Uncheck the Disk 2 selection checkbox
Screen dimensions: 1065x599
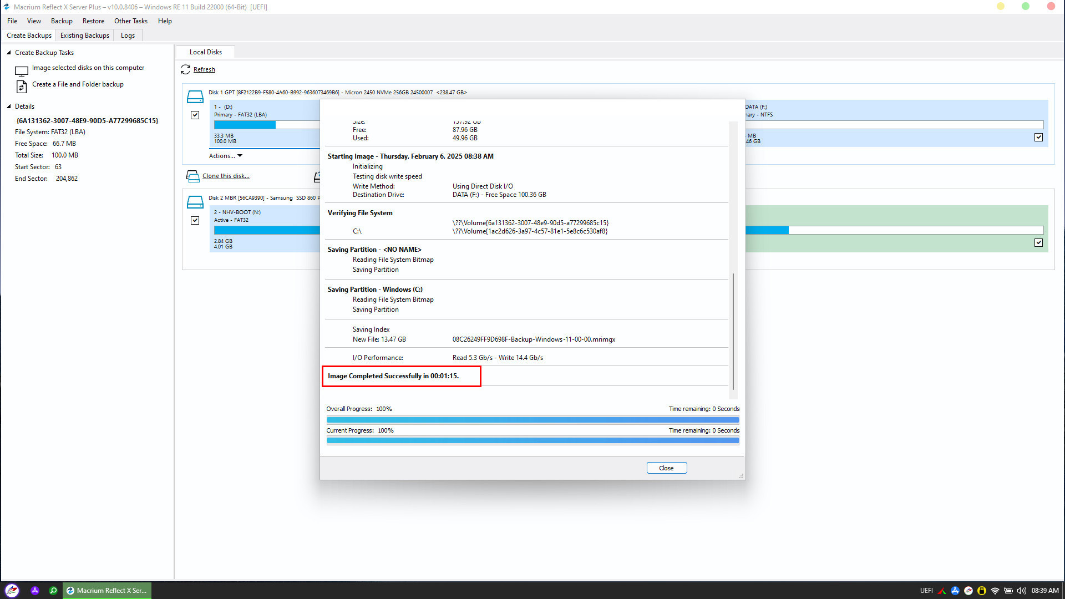point(195,220)
